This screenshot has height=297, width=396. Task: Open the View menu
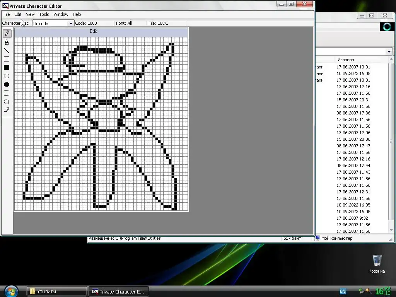pos(30,14)
